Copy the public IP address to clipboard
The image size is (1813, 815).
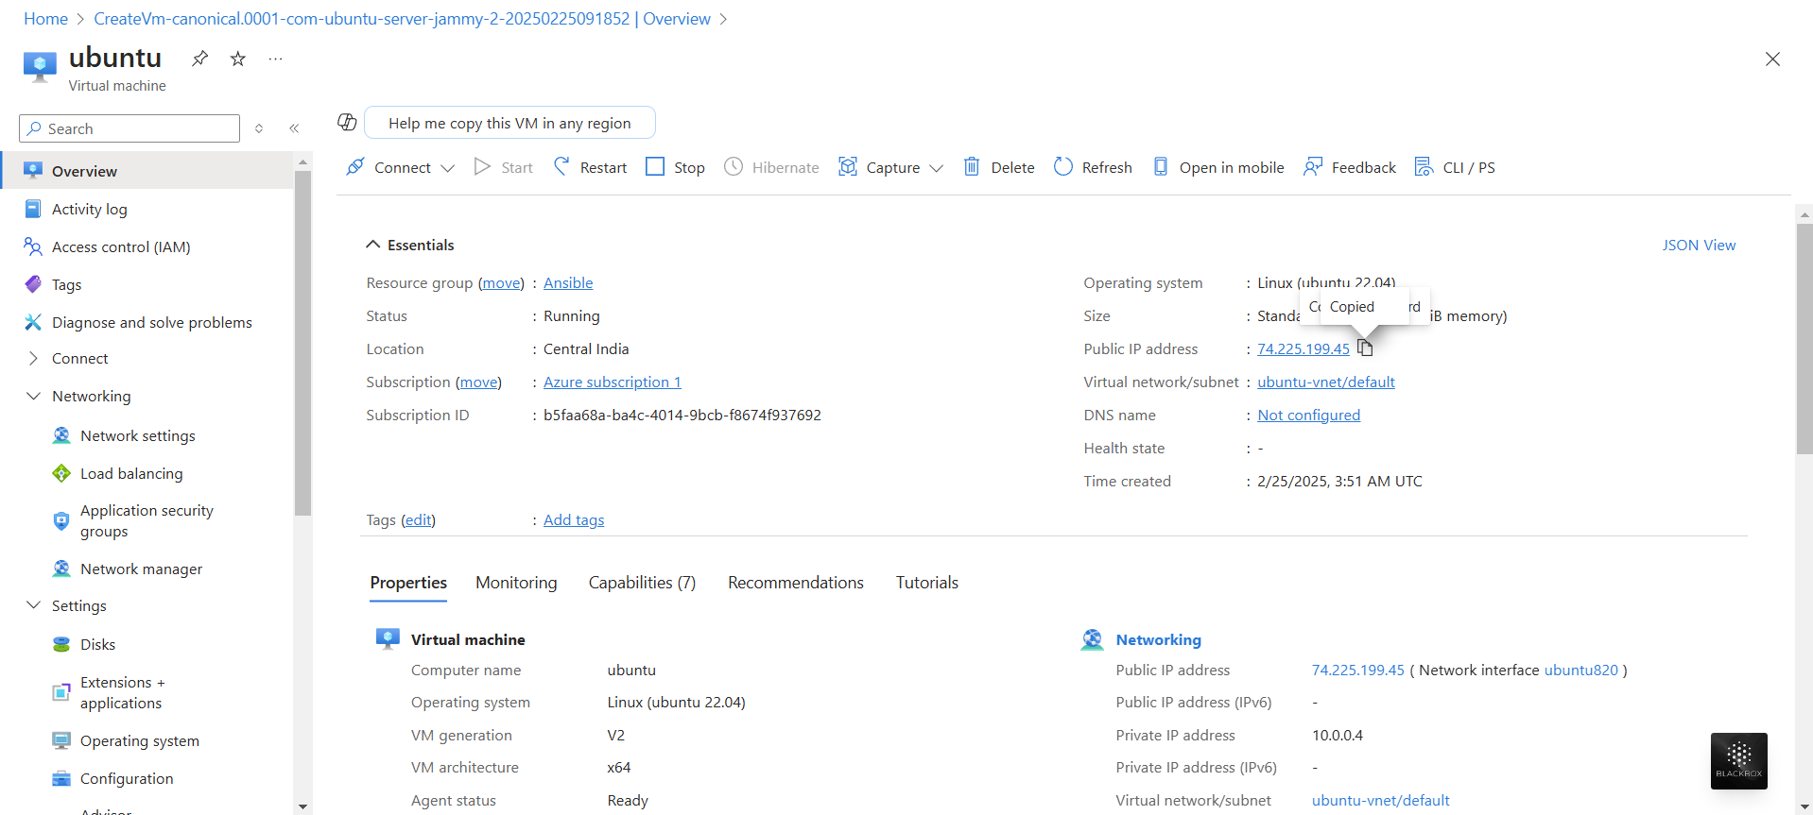[1365, 348]
